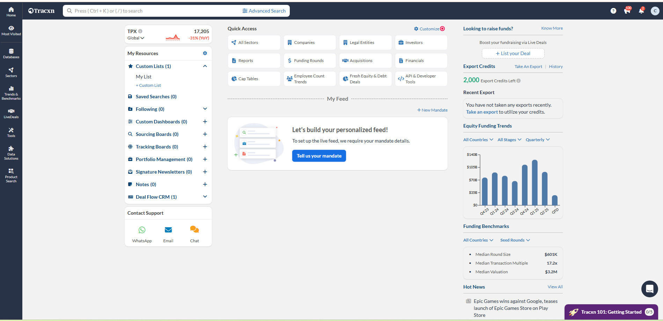
Task: Open the TPX Global region dropdown
Action: [136, 38]
